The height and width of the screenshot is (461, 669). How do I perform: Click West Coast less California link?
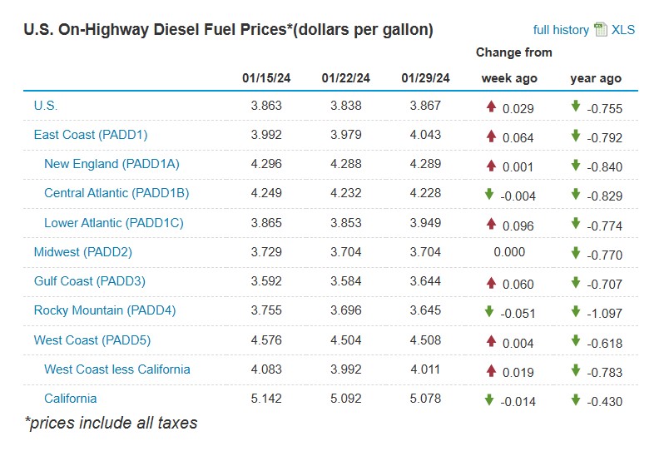tap(117, 369)
